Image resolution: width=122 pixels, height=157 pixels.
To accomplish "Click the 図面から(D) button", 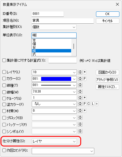I will 107,72.
